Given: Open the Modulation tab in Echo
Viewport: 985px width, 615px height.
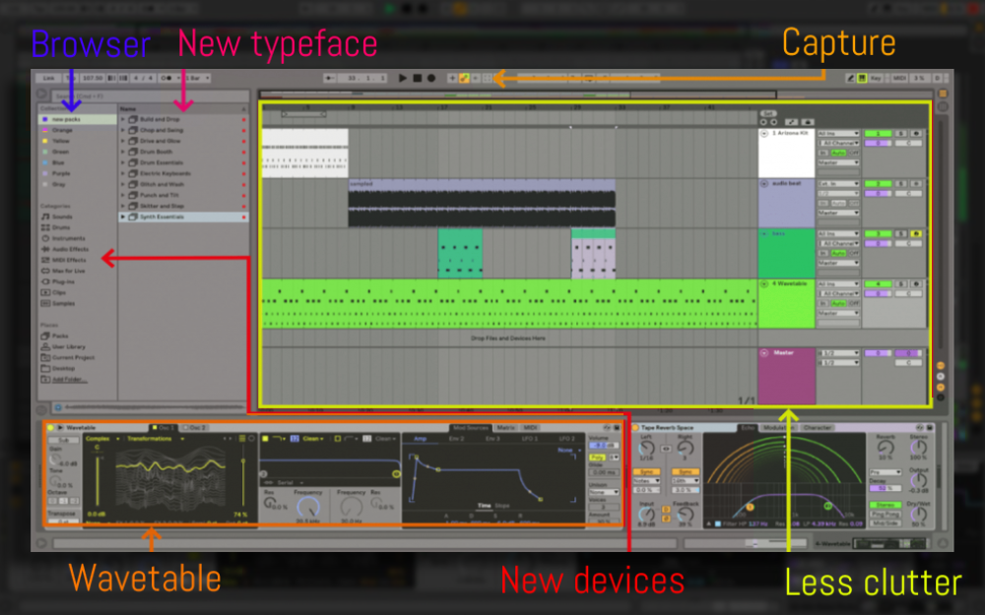Looking at the screenshot, I should click(779, 427).
